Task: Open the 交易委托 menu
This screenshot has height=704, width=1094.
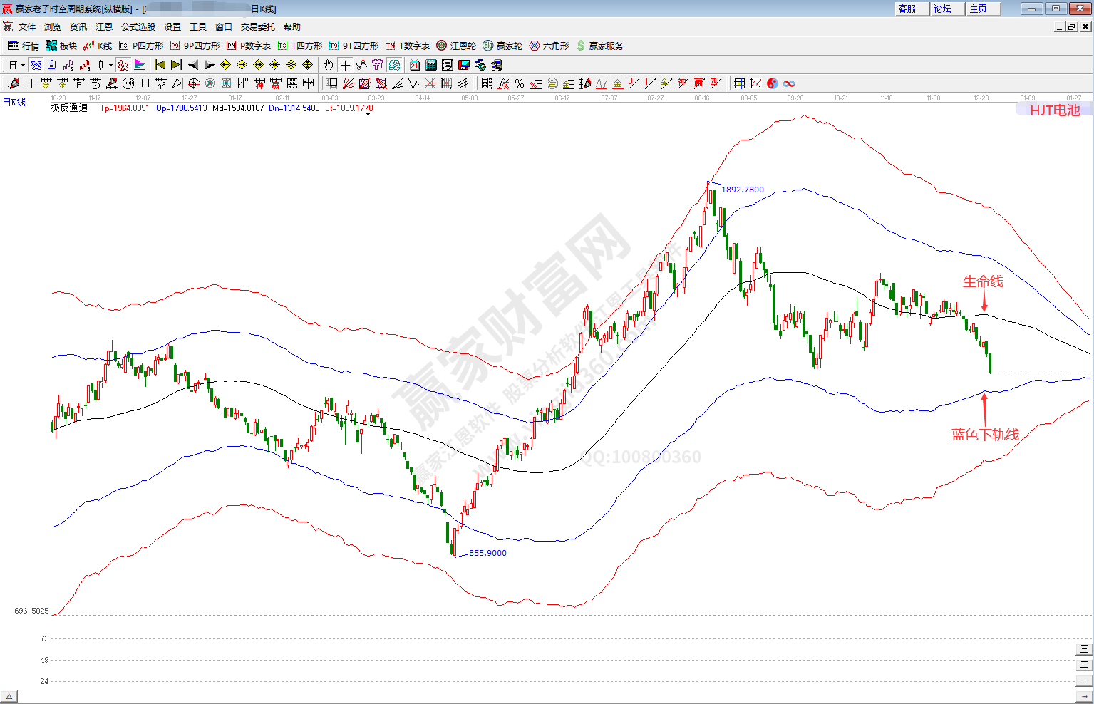Action: pos(257,27)
